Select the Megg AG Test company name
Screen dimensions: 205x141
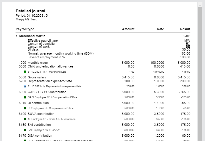click(26, 19)
